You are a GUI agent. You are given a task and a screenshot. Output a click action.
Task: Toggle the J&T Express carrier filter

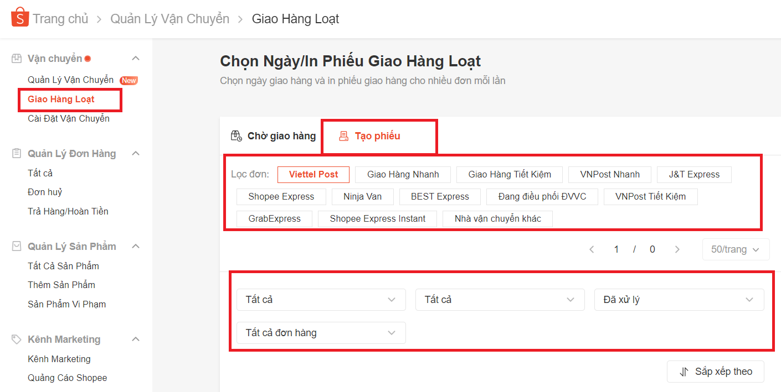tap(693, 174)
